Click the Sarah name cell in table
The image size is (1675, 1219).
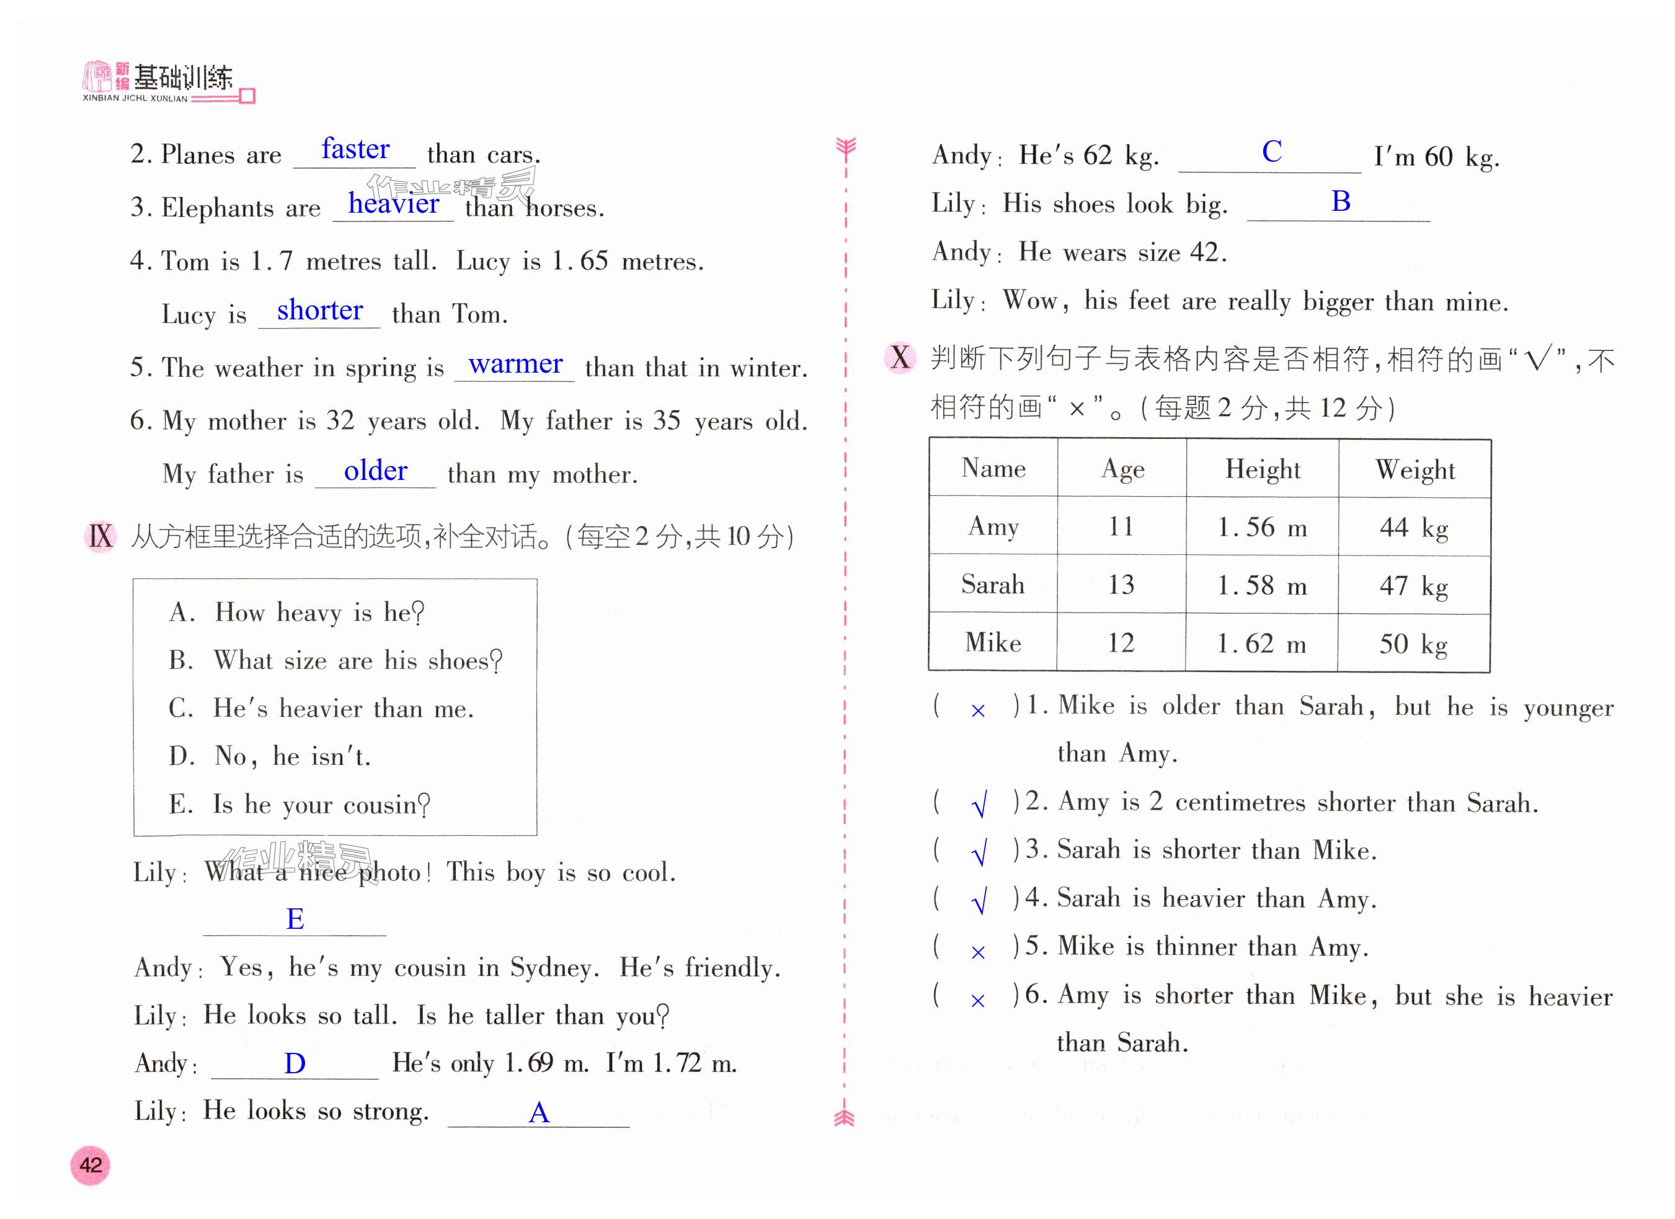993,585
